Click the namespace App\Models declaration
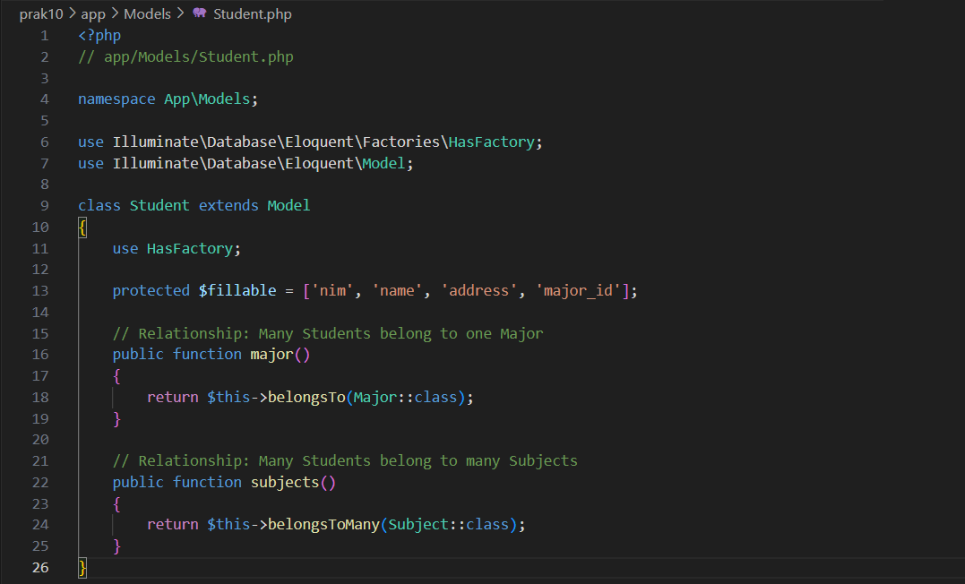The width and height of the screenshot is (965, 584). pos(167,99)
